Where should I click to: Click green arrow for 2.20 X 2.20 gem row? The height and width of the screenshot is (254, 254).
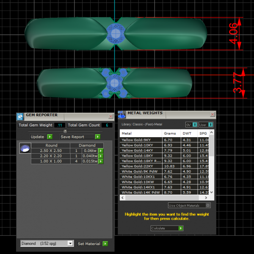[101, 156]
